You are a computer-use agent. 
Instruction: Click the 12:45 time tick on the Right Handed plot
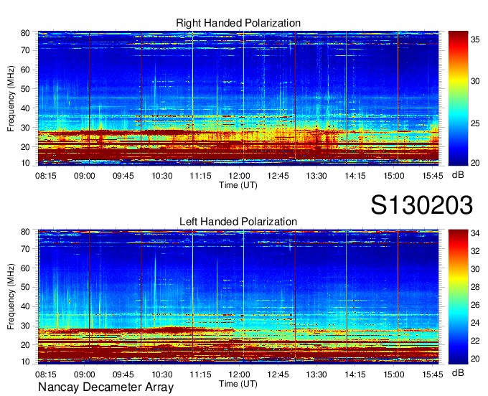pos(278,176)
